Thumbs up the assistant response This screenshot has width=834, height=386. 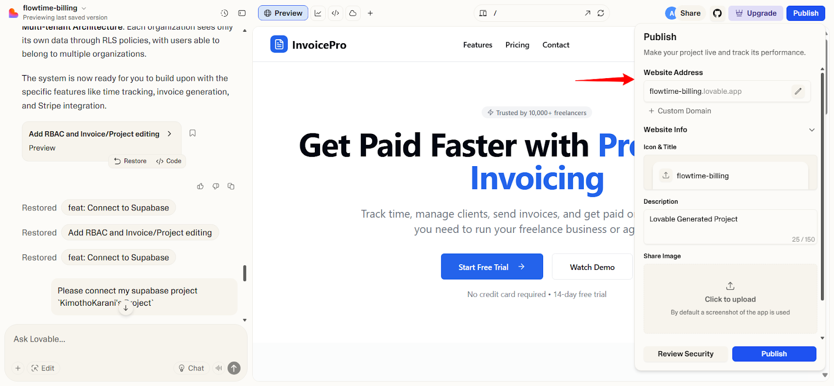200,186
